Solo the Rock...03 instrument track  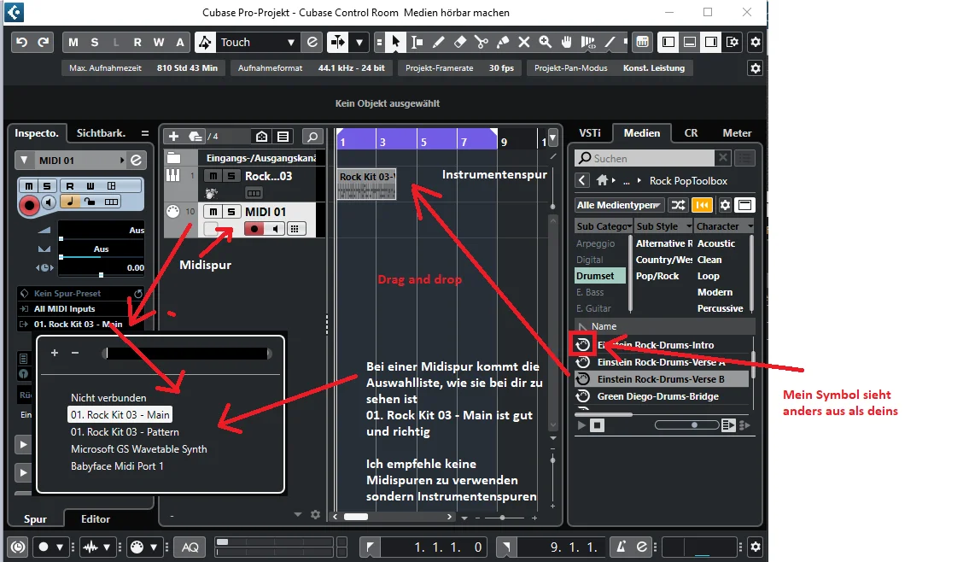click(x=231, y=176)
